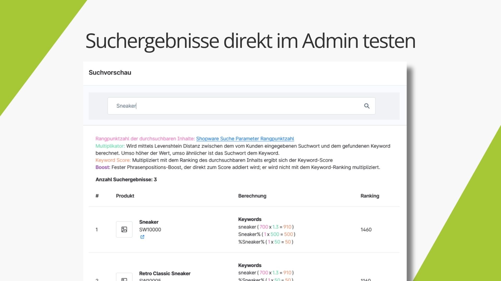Click Rangpunktzahl der durchsuchbaren Inhalte label
The height and width of the screenshot is (281, 501).
145,139
